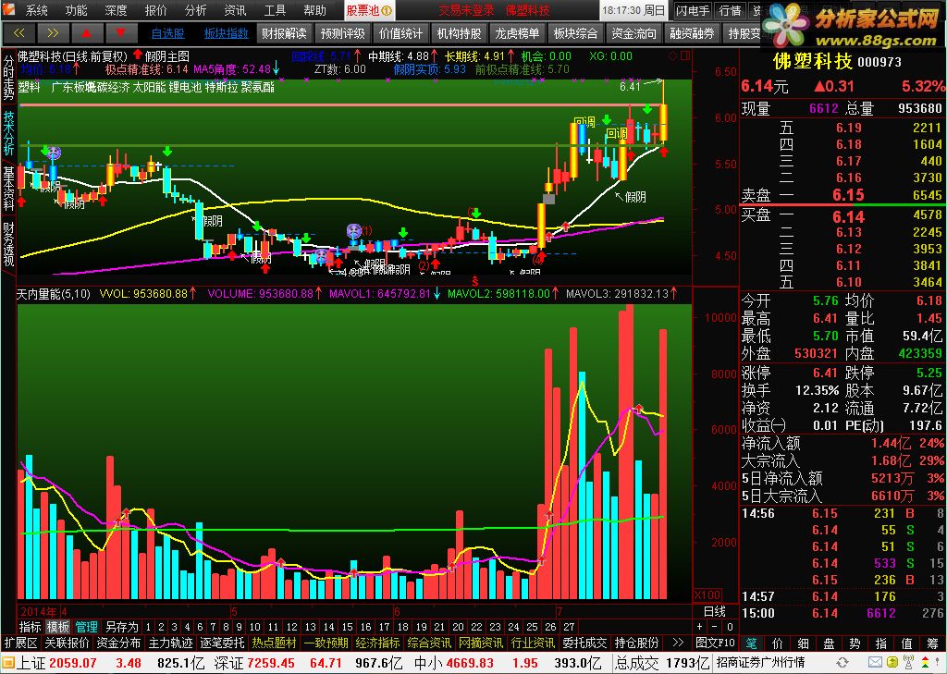Image resolution: width=947 pixels, height=674 pixels.
Task: Open the 功能 menu
Action: click(76, 10)
